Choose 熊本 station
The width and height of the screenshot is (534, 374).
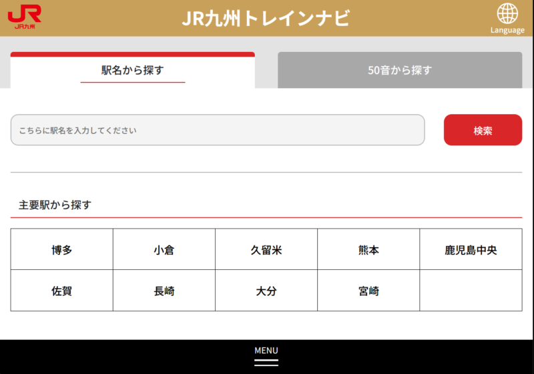[368, 250]
